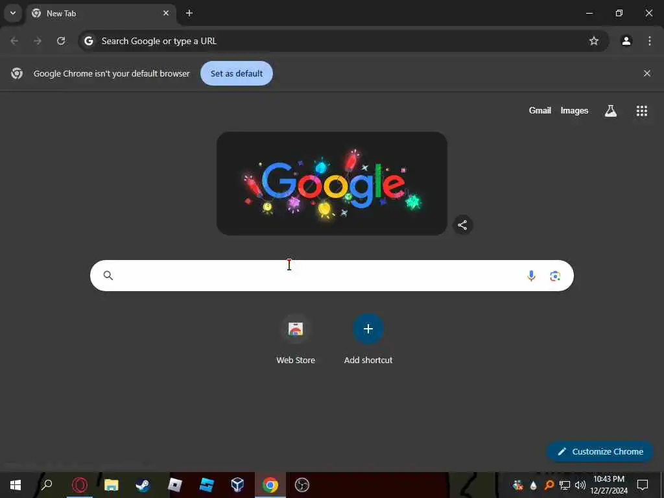The image size is (664, 498).
Task: Go back with the back arrow
Action: [14, 41]
